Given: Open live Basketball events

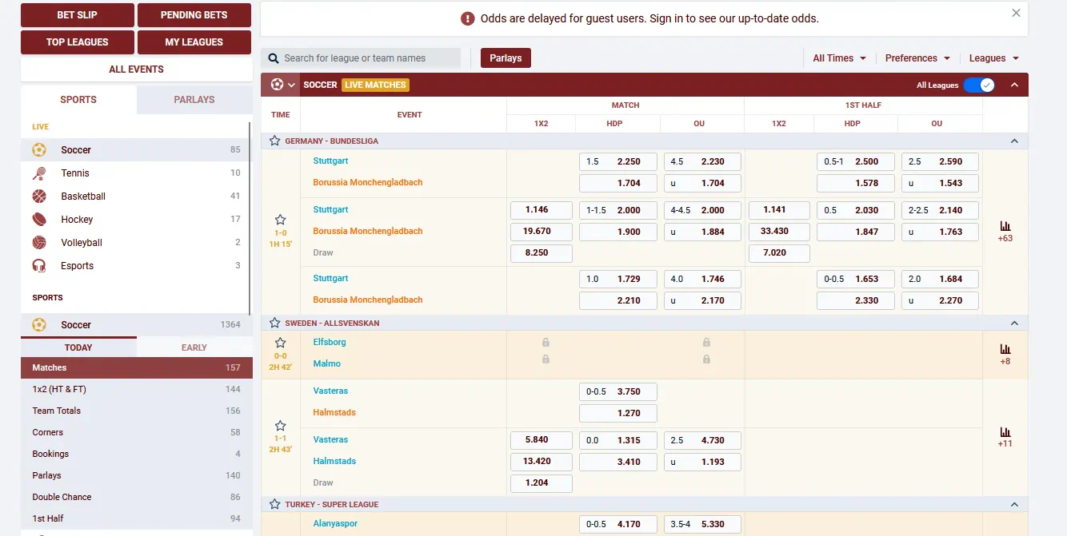Looking at the screenshot, I should point(135,197).
